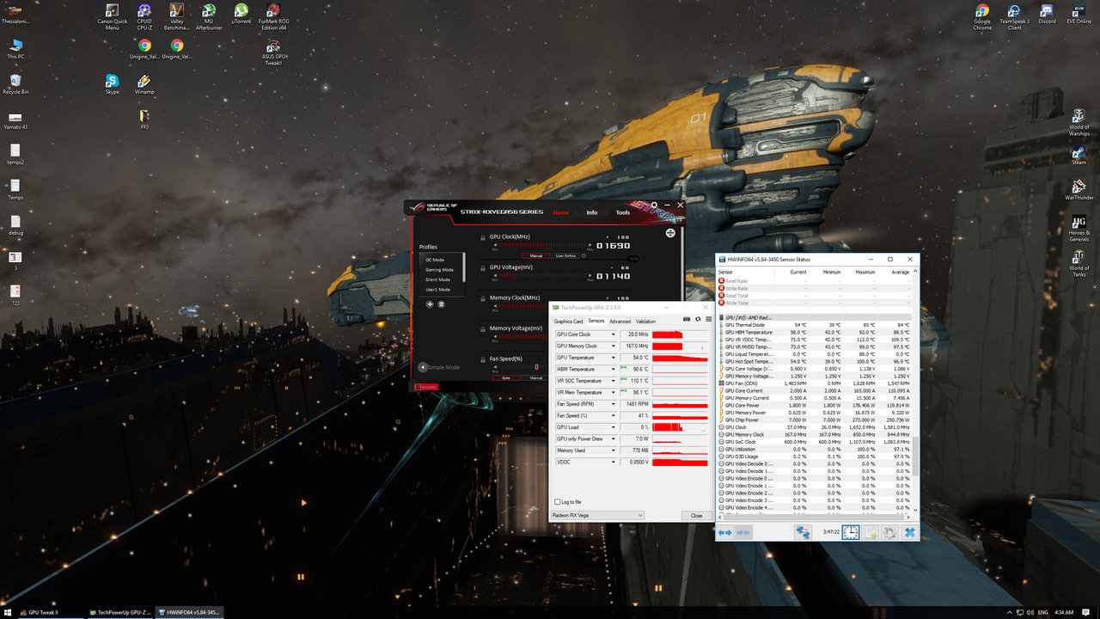Expand GPU Load sensor dropdown
The height and width of the screenshot is (619, 1100).
613,427
